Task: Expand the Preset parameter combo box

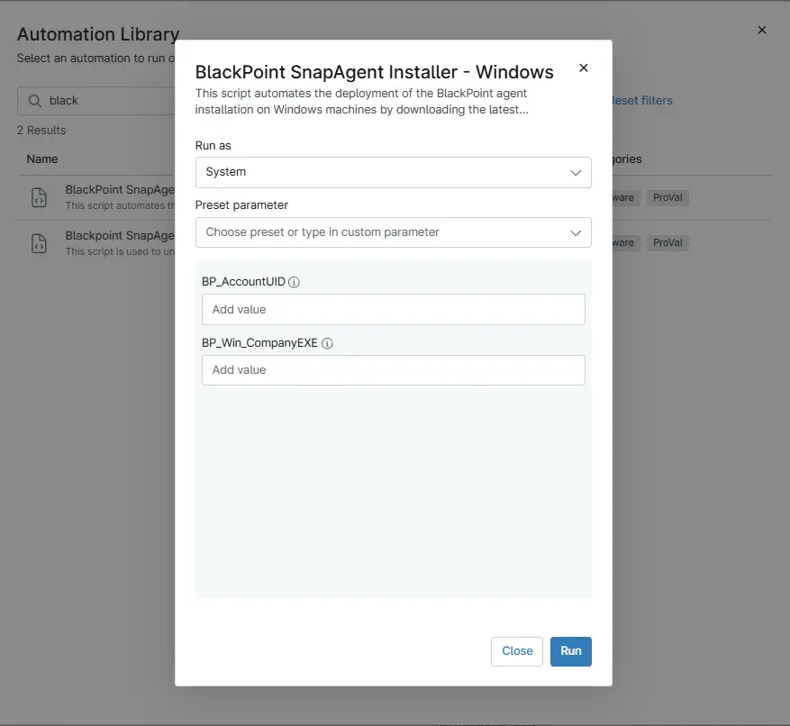Action: click(x=393, y=232)
